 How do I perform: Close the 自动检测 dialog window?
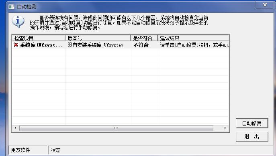click(x=265, y=5)
